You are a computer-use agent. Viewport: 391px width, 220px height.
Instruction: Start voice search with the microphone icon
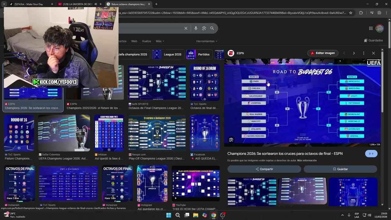(196, 28)
